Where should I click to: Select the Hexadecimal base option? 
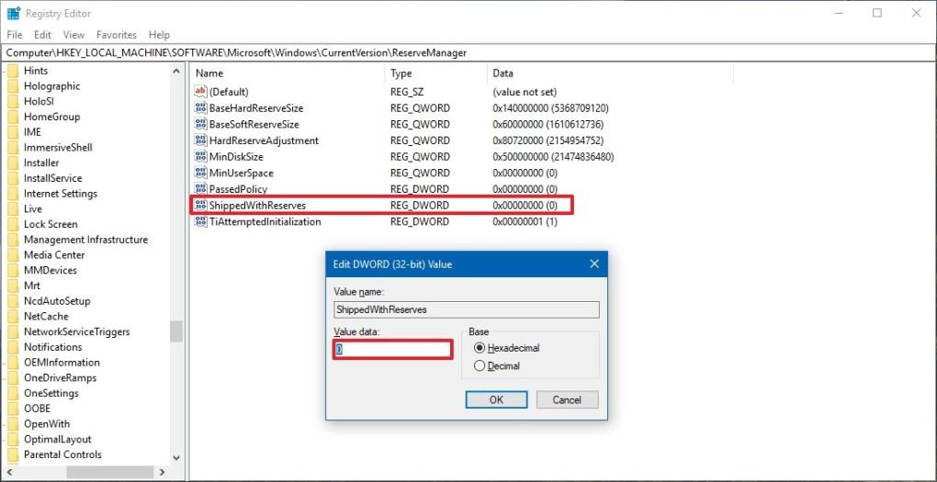click(479, 348)
